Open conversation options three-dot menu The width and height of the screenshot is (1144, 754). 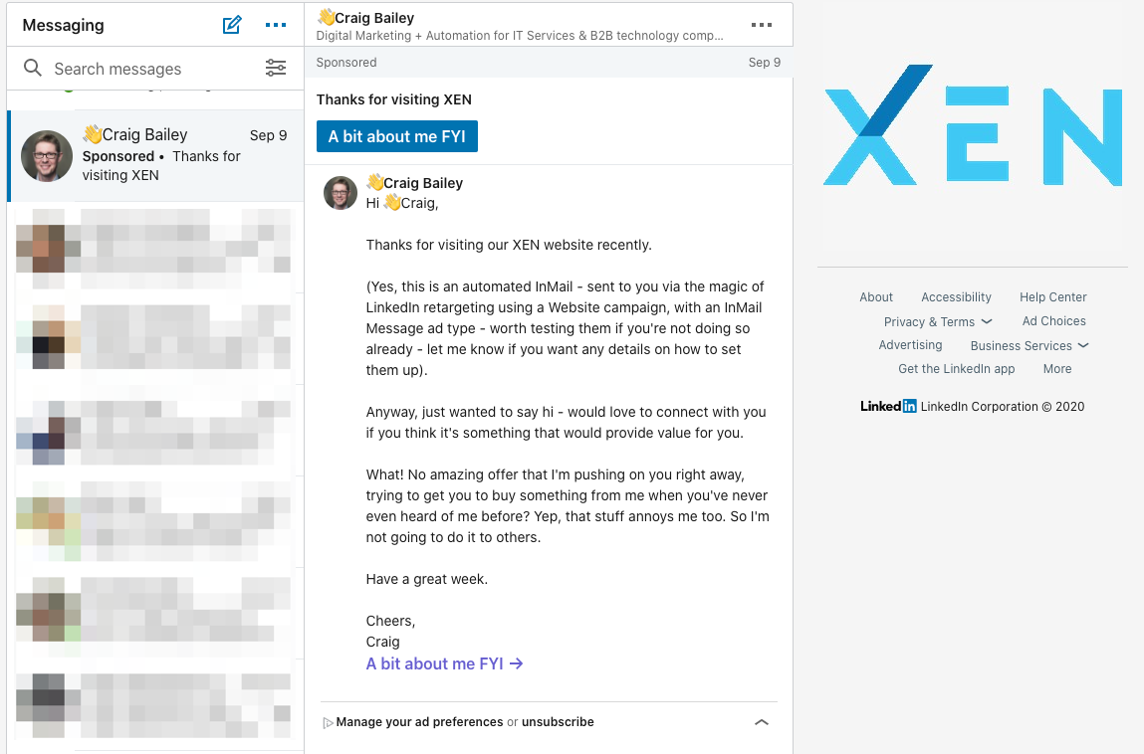click(x=762, y=25)
